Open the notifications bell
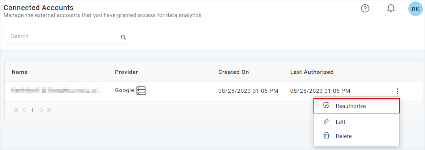This screenshot has height=150, width=425. [x=391, y=8]
